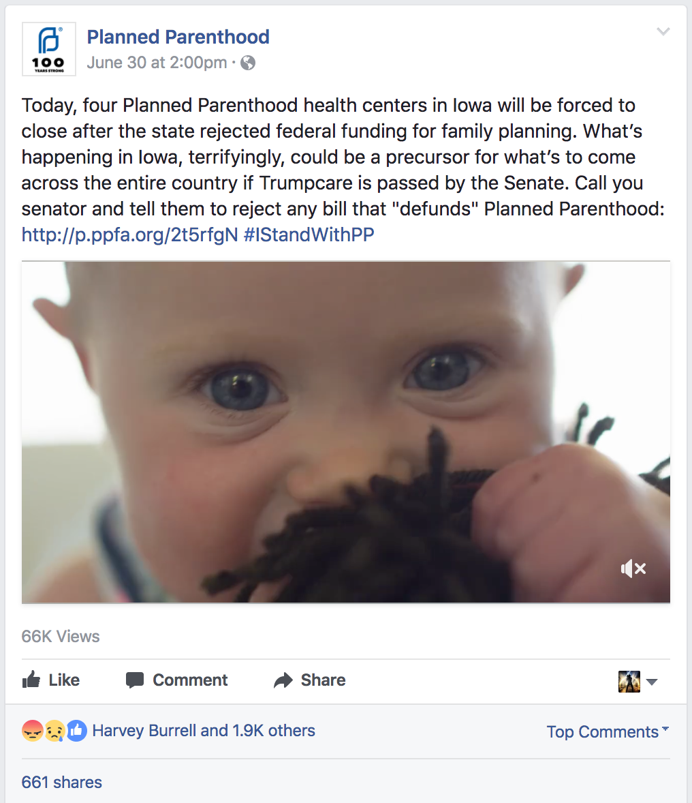
Task: Click the sad reaction emoji
Action: click(x=54, y=731)
